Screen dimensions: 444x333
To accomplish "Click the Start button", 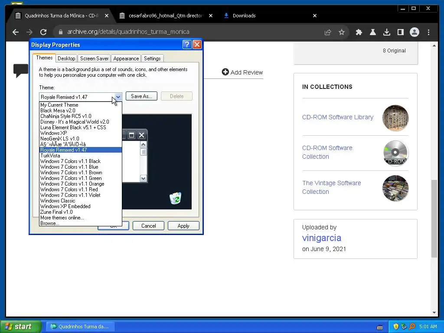I will click(20, 326).
